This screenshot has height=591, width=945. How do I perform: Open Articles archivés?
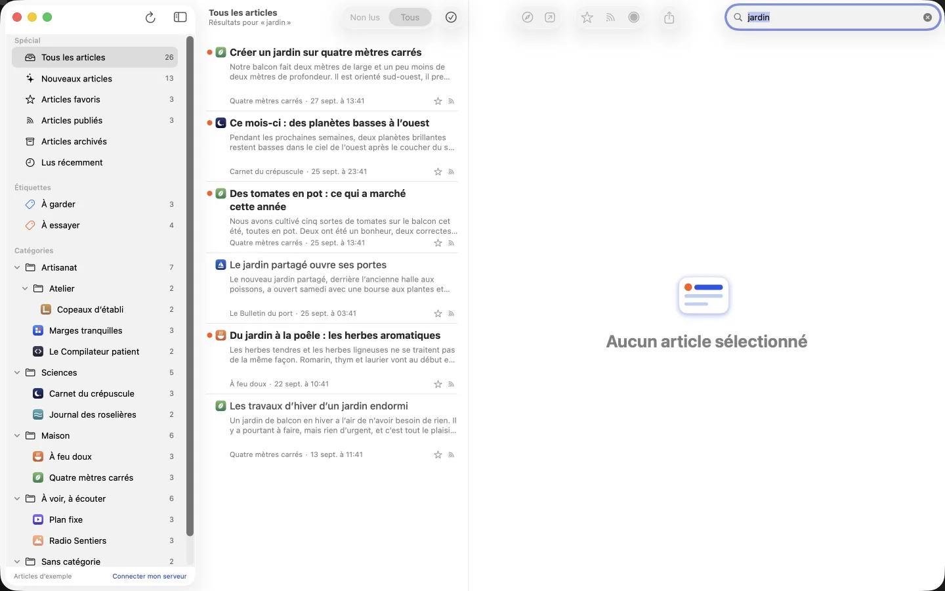[95, 141]
